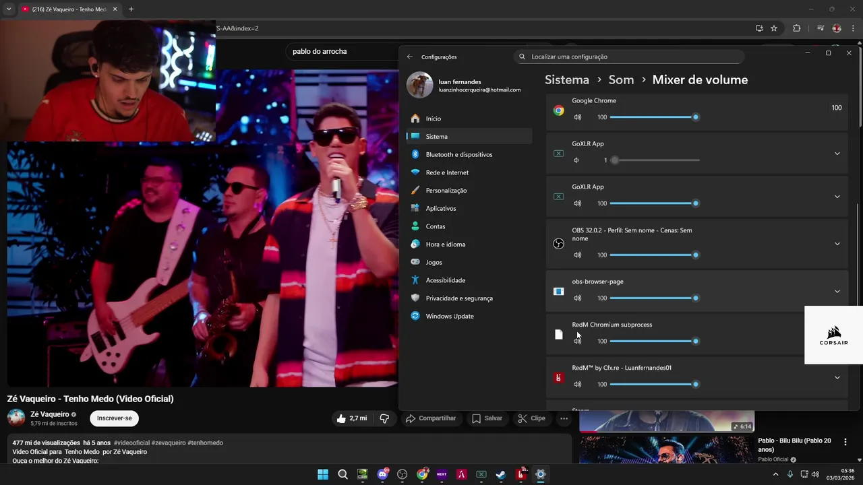
Task: Mute OBS 32.0.2 audio
Action: 577,255
